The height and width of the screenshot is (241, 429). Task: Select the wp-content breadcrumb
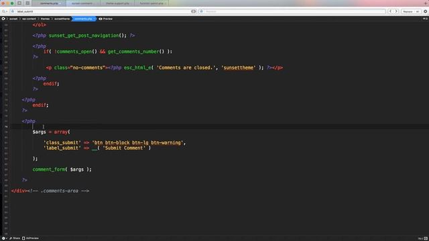pos(29,19)
